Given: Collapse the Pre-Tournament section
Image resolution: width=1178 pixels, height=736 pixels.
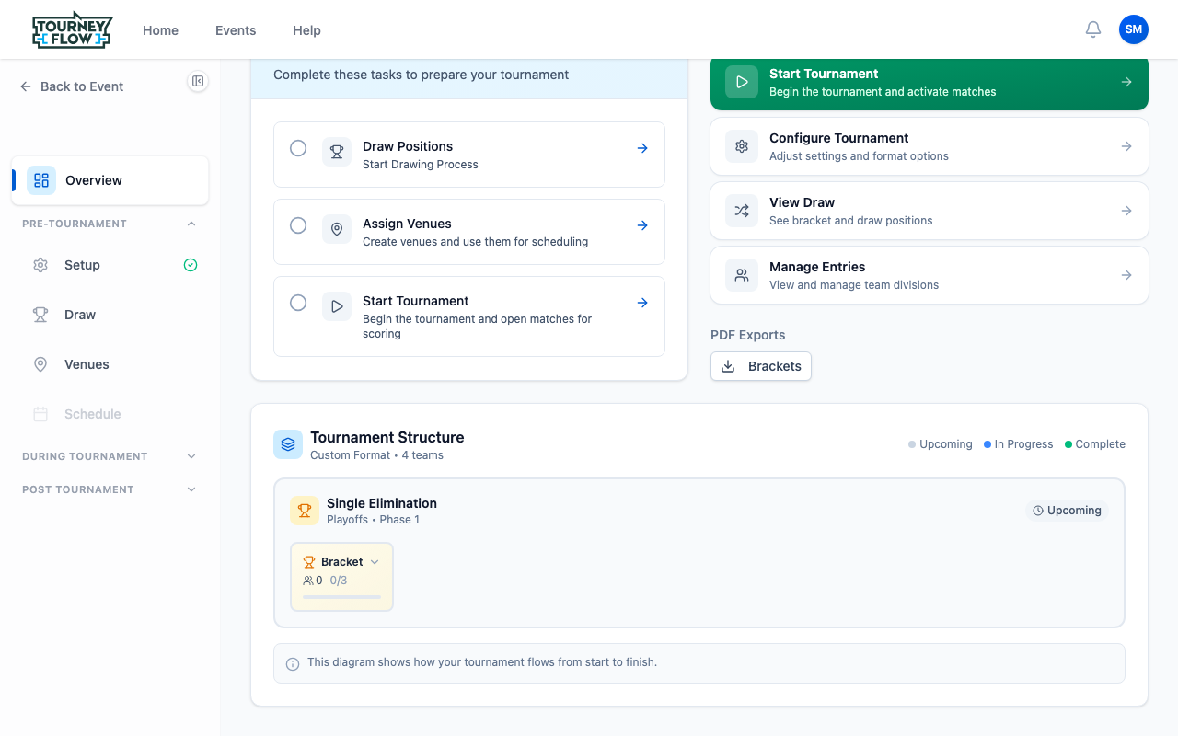Looking at the screenshot, I should coord(191,224).
